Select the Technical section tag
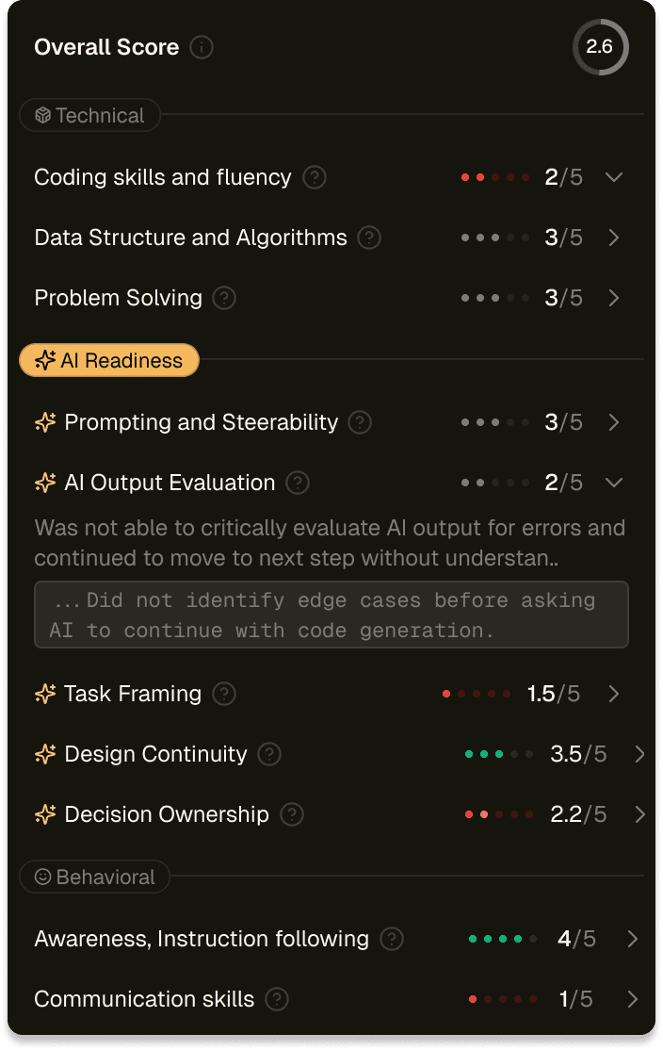Image resolution: width=663 pixels, height=1050 pixels. [x=90, y=116]
